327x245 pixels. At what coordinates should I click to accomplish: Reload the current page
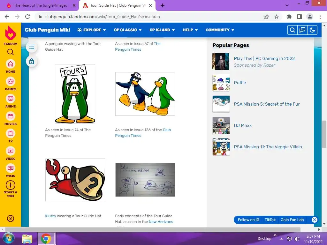tap(27, 17)
